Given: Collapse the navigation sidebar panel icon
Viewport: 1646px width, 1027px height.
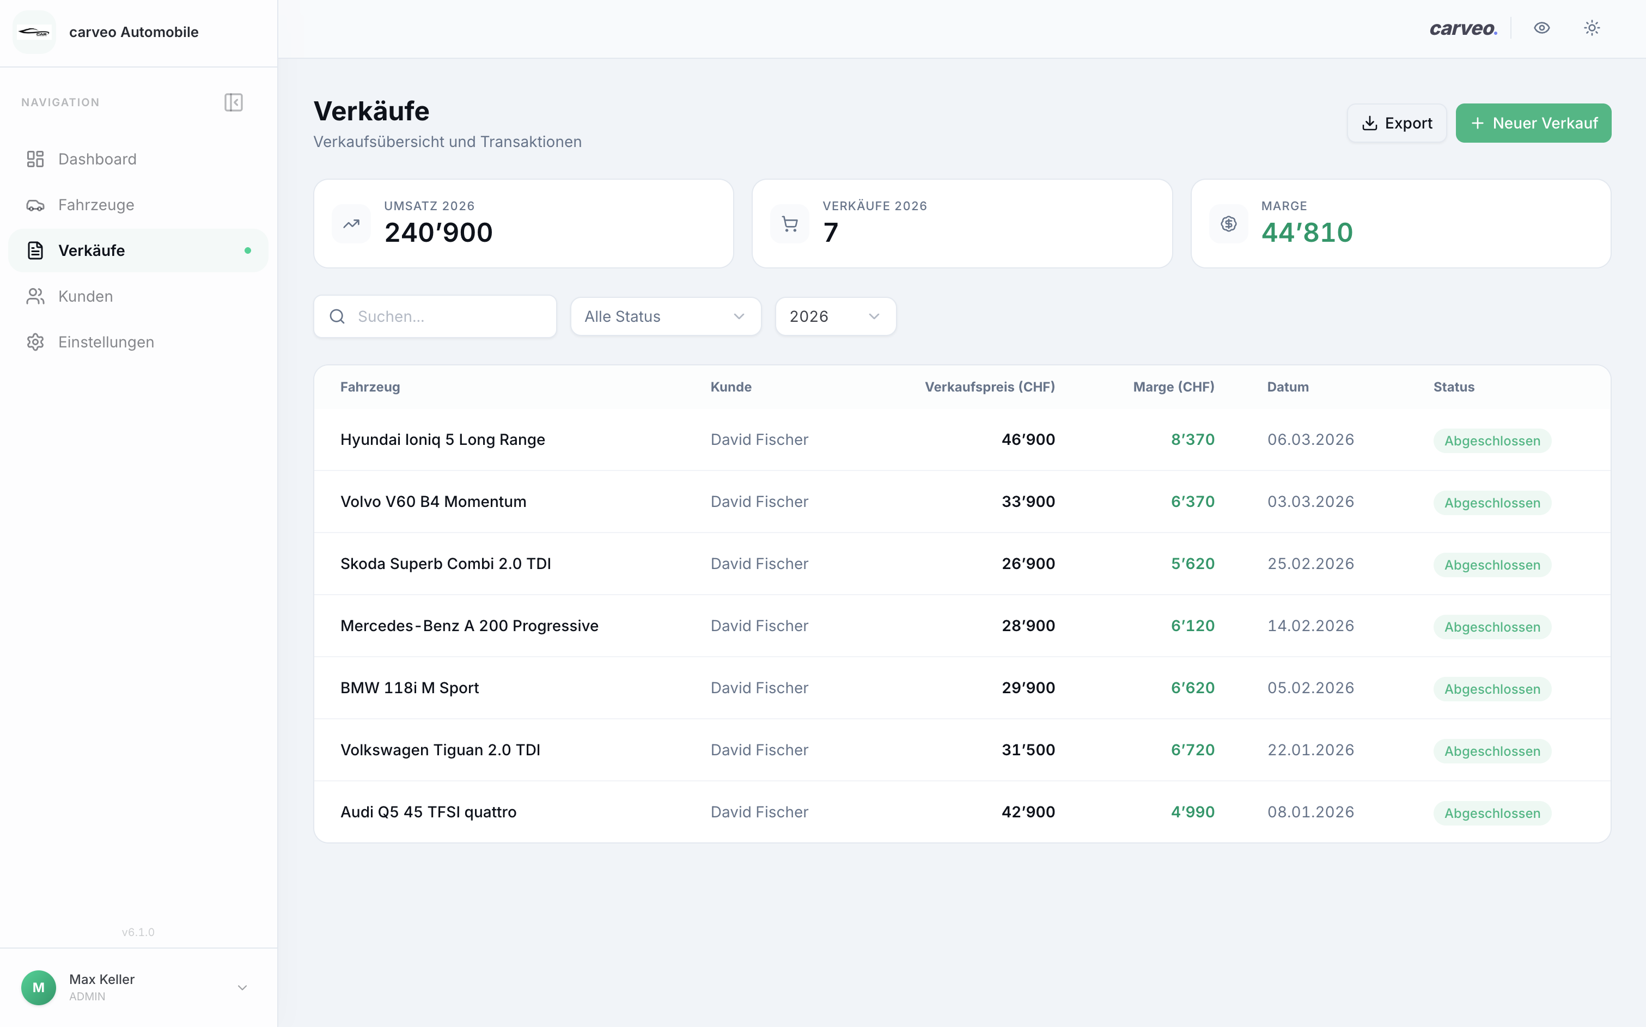Looking at the screenshot, I should click(233, 102).
